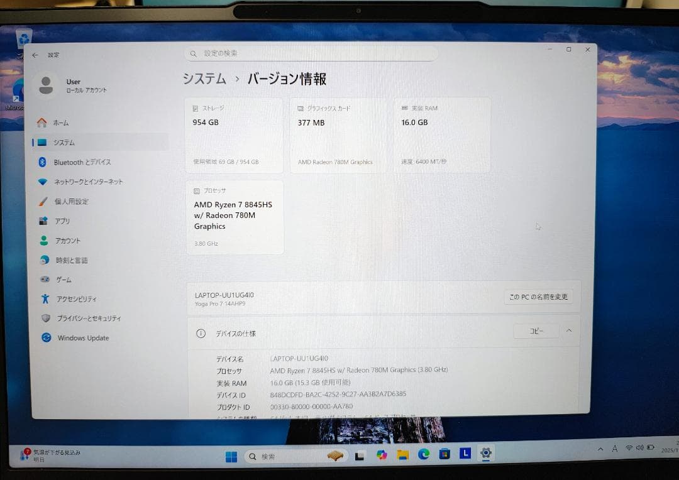Click the 設定の検索 search field
Screen dimensions: 679x480
coord(311,53)
